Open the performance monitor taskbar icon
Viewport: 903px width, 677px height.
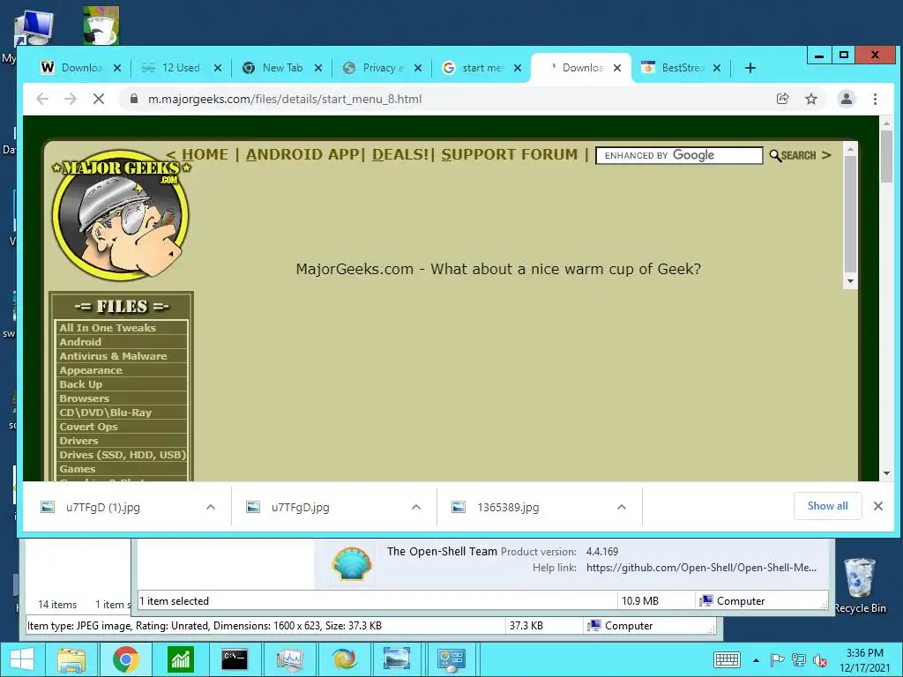(x=289, y=659)
